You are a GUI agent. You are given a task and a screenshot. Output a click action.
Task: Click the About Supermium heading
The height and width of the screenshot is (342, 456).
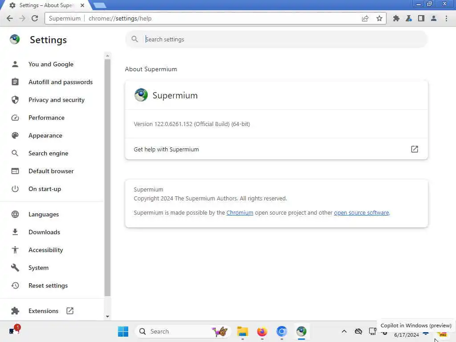[x=151, y=69]
